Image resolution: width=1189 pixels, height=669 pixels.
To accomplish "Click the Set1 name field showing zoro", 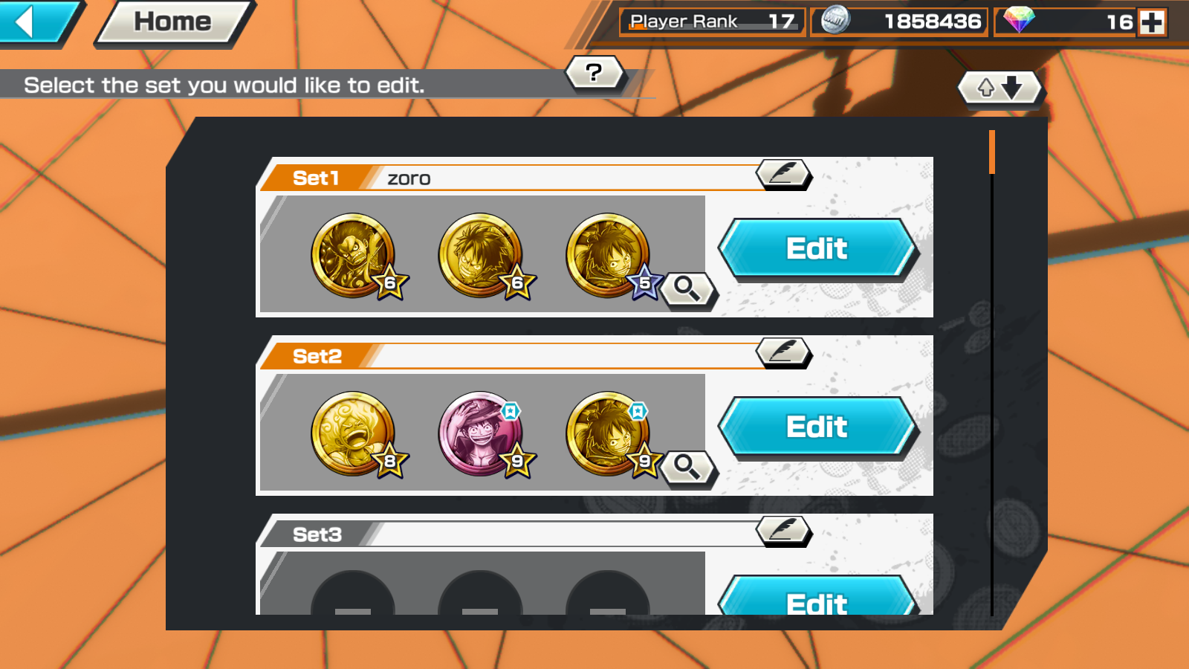I will tap(568, 178).
